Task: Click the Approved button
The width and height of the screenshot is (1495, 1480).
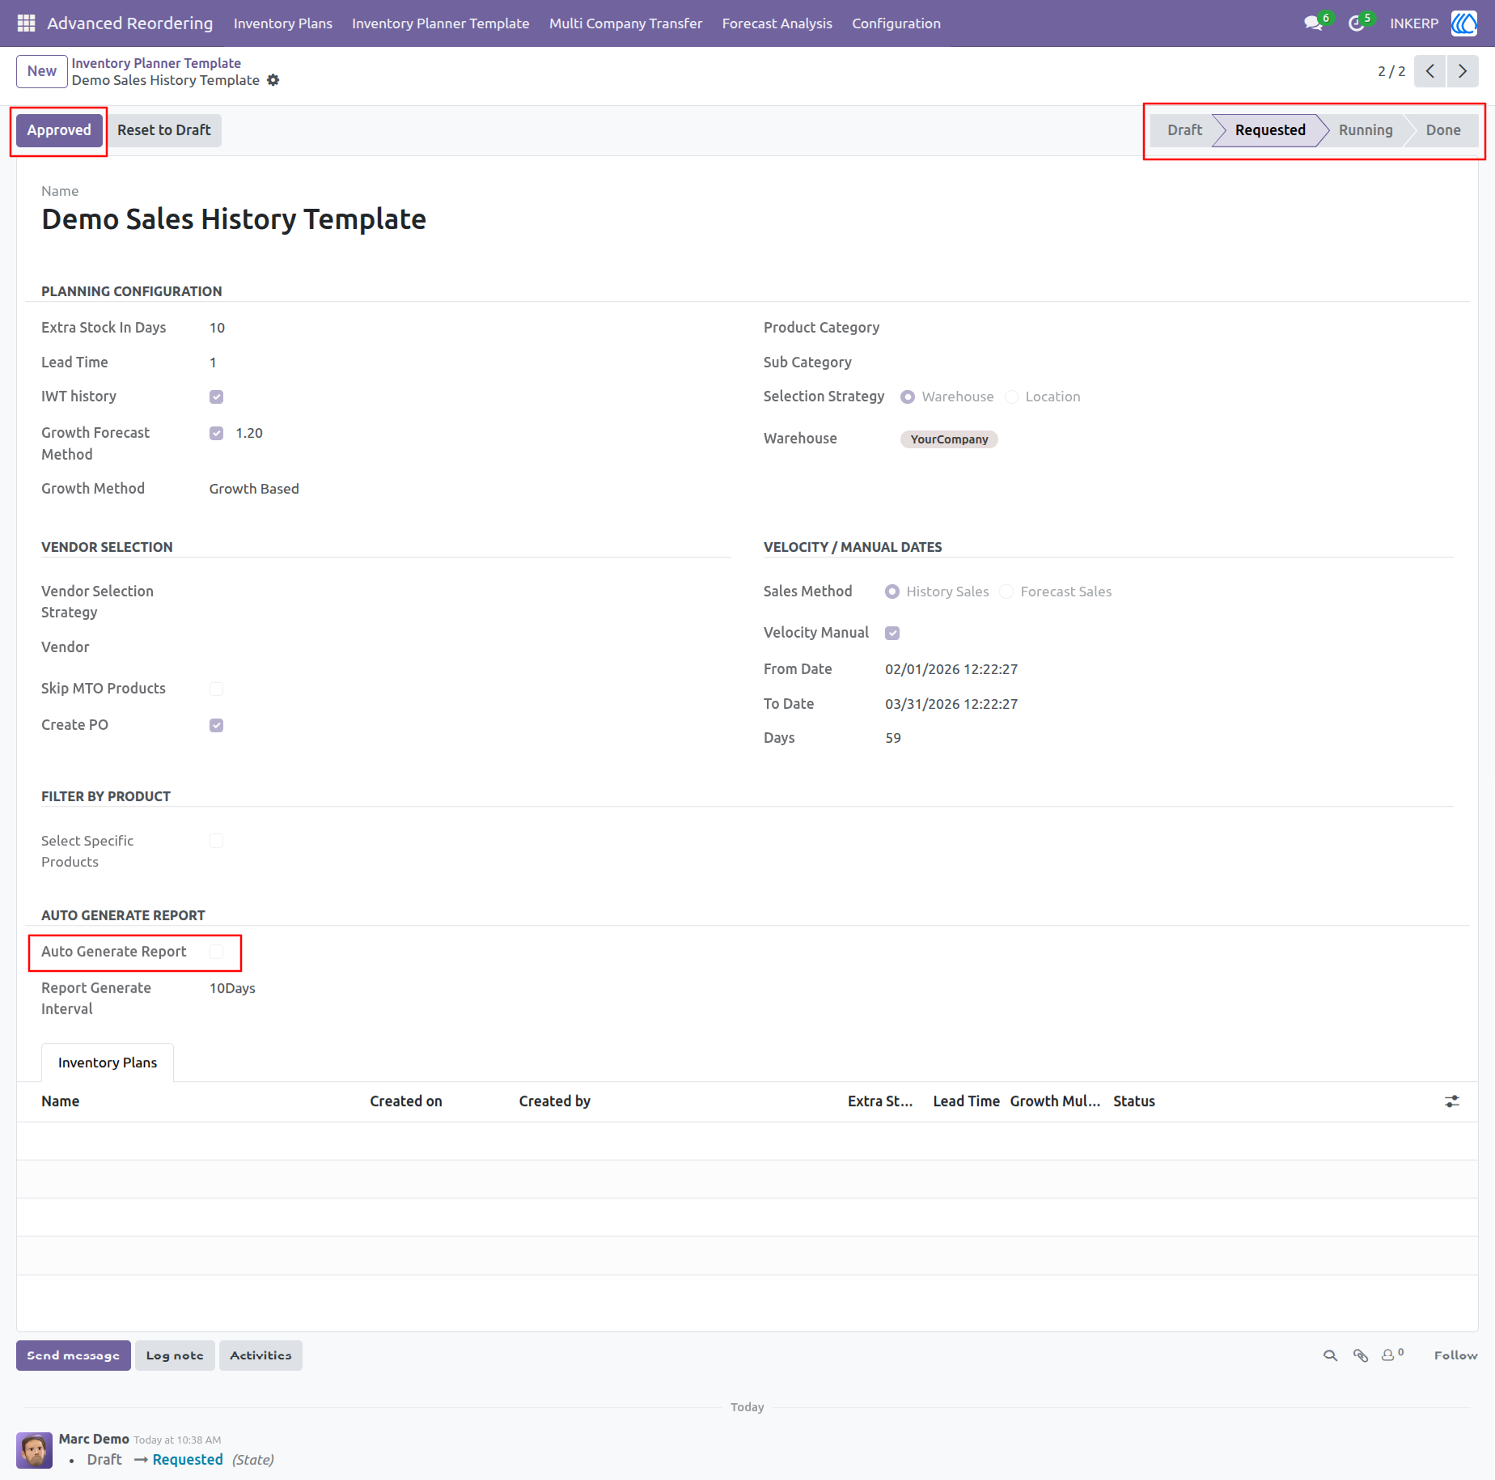Action: tap(59, 130)
